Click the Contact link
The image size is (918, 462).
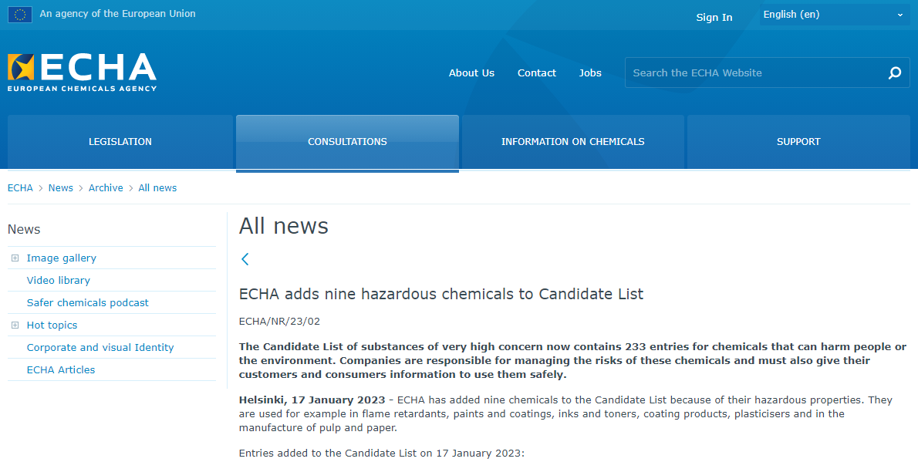coord(536,73)
